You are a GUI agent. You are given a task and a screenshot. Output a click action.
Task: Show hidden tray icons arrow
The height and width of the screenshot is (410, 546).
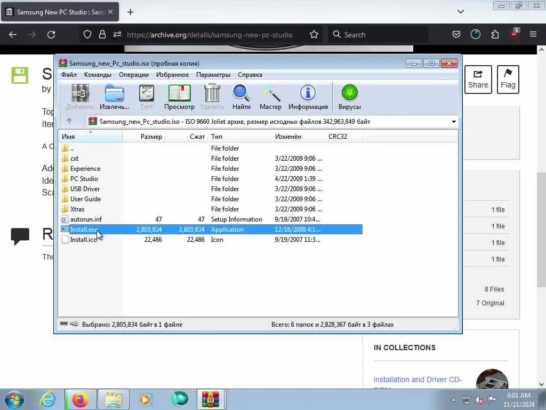click(x=453, y=400)
